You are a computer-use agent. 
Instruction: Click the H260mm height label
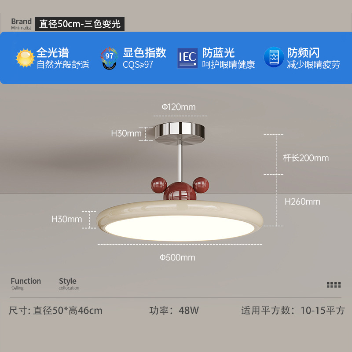pyautogui.click(x=302, y=202)
